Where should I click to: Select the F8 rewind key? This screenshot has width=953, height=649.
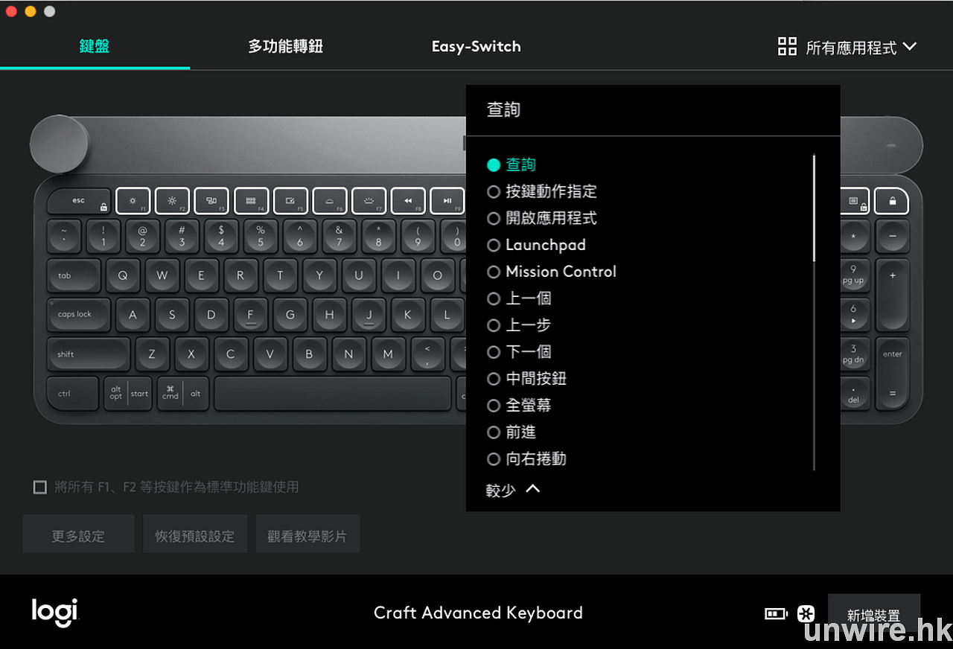(x=408, y=201)
